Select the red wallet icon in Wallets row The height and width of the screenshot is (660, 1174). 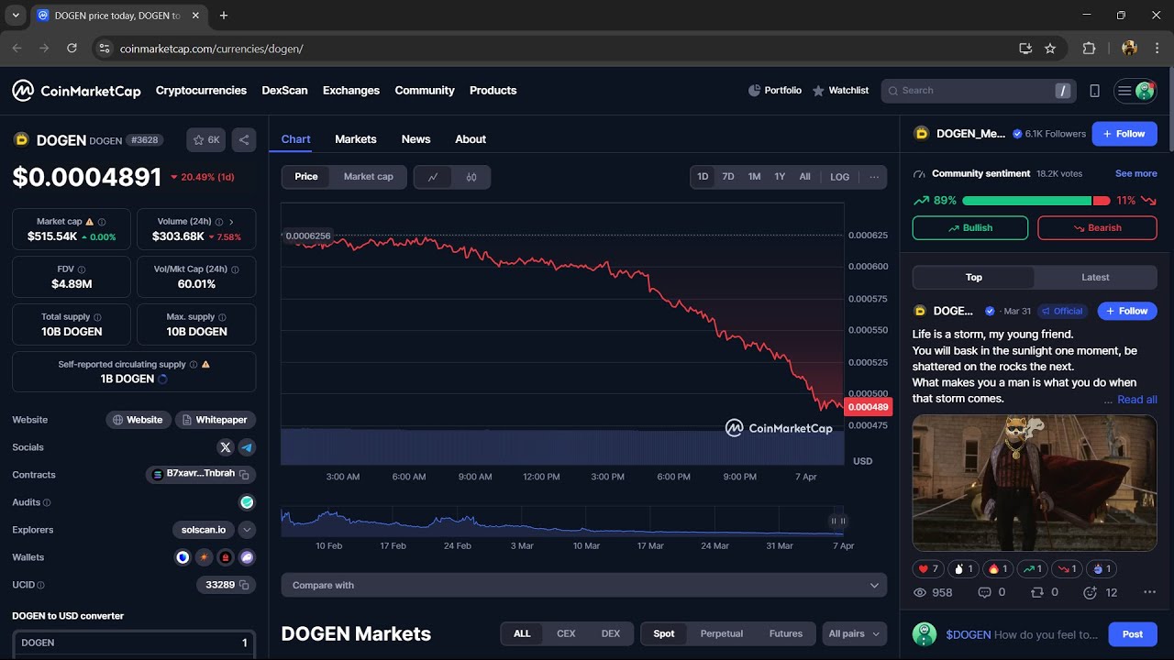coord(226,557)
